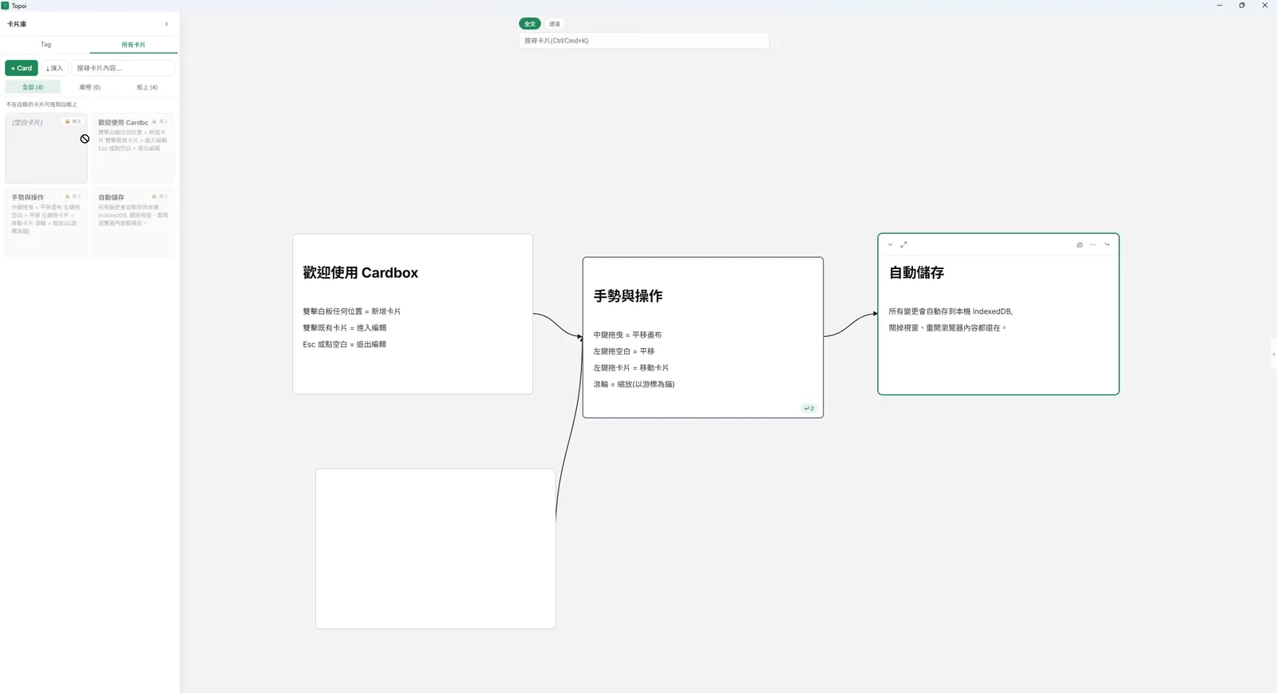This screenshot has width=1277, height=693.
Task: Collapse the 自動儲存 card with its chevron
Action: pyautogui.click(x=890, y=245)
